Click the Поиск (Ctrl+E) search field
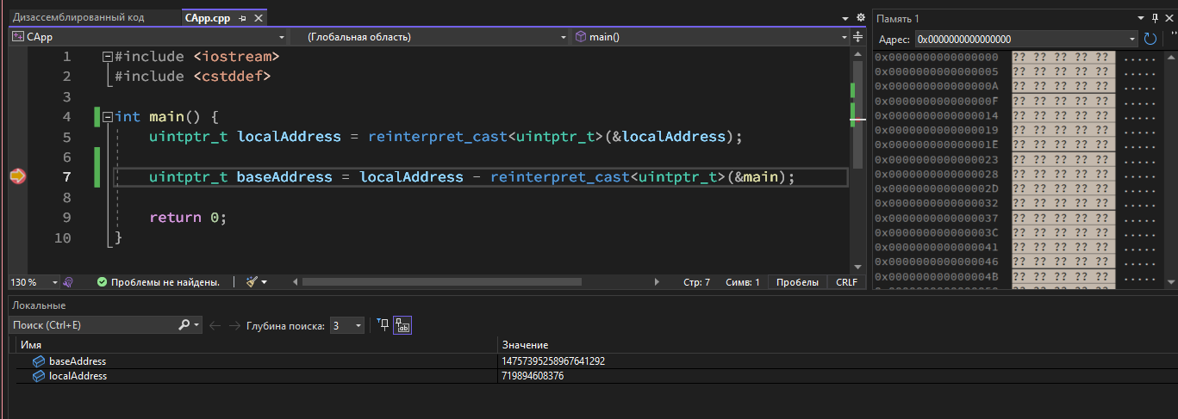 [x=93, y=325]
